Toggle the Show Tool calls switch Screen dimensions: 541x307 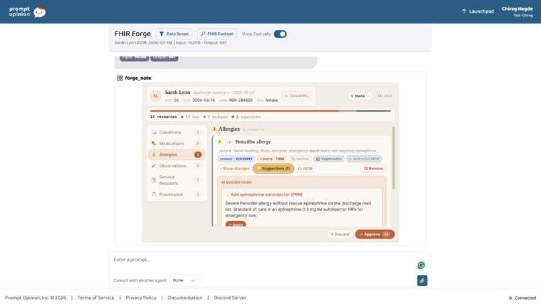[280, 34]
